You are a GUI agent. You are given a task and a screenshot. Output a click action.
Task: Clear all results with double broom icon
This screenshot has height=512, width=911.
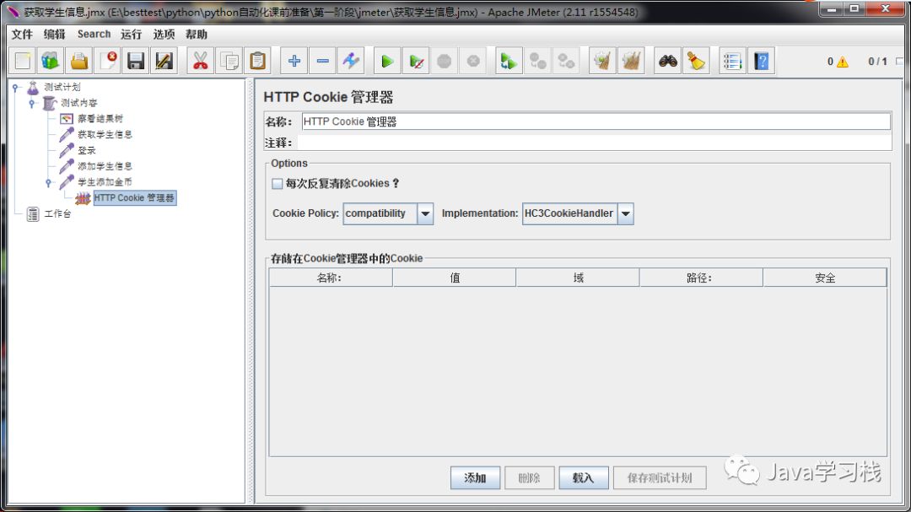[x=631, y=61]
